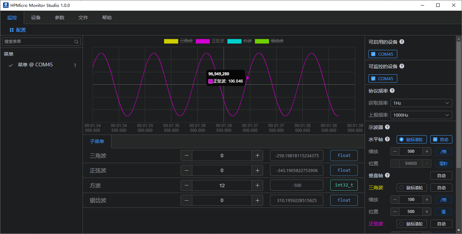Click the 值 button for 三角波 位置
Image resolution: width=462 pixels, height=234 pixels.
click(444, 212)
